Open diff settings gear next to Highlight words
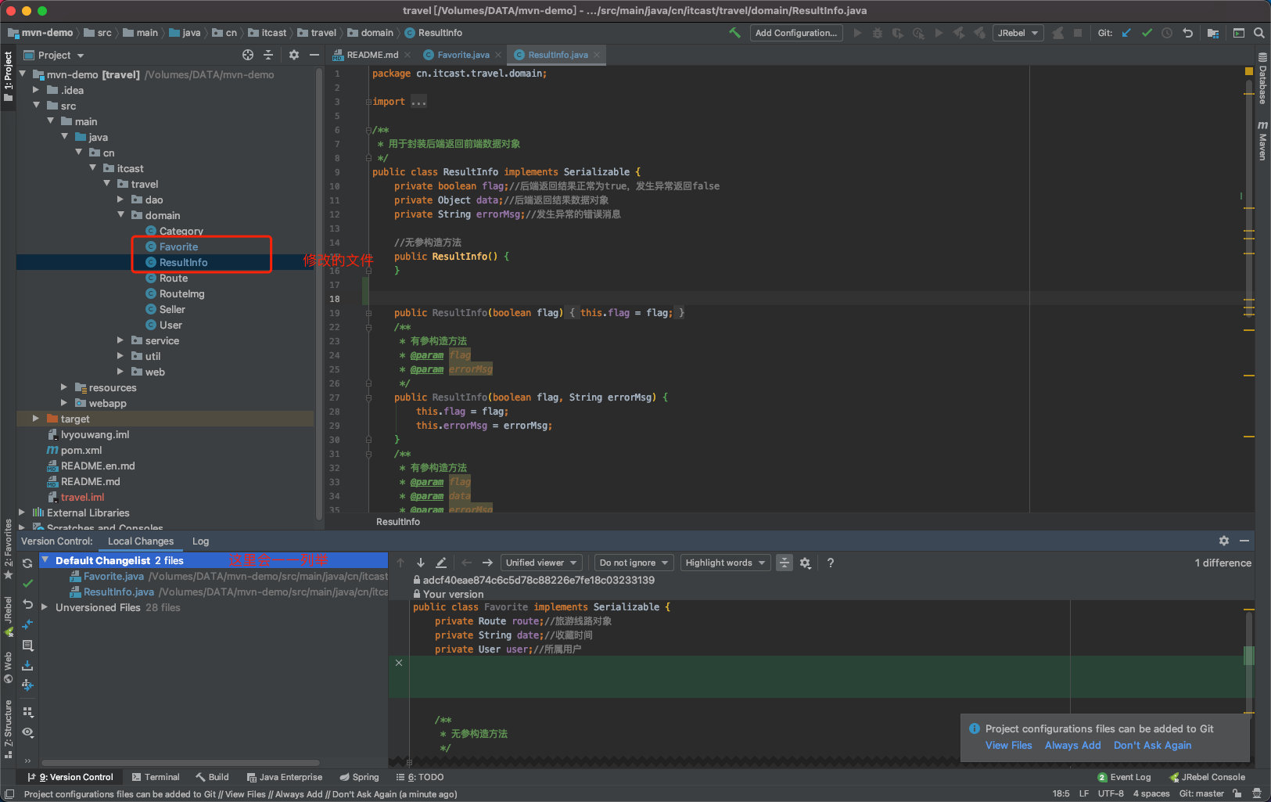Image resolution: width=1271 pixels, height=802 pixels. pos(805,563)
